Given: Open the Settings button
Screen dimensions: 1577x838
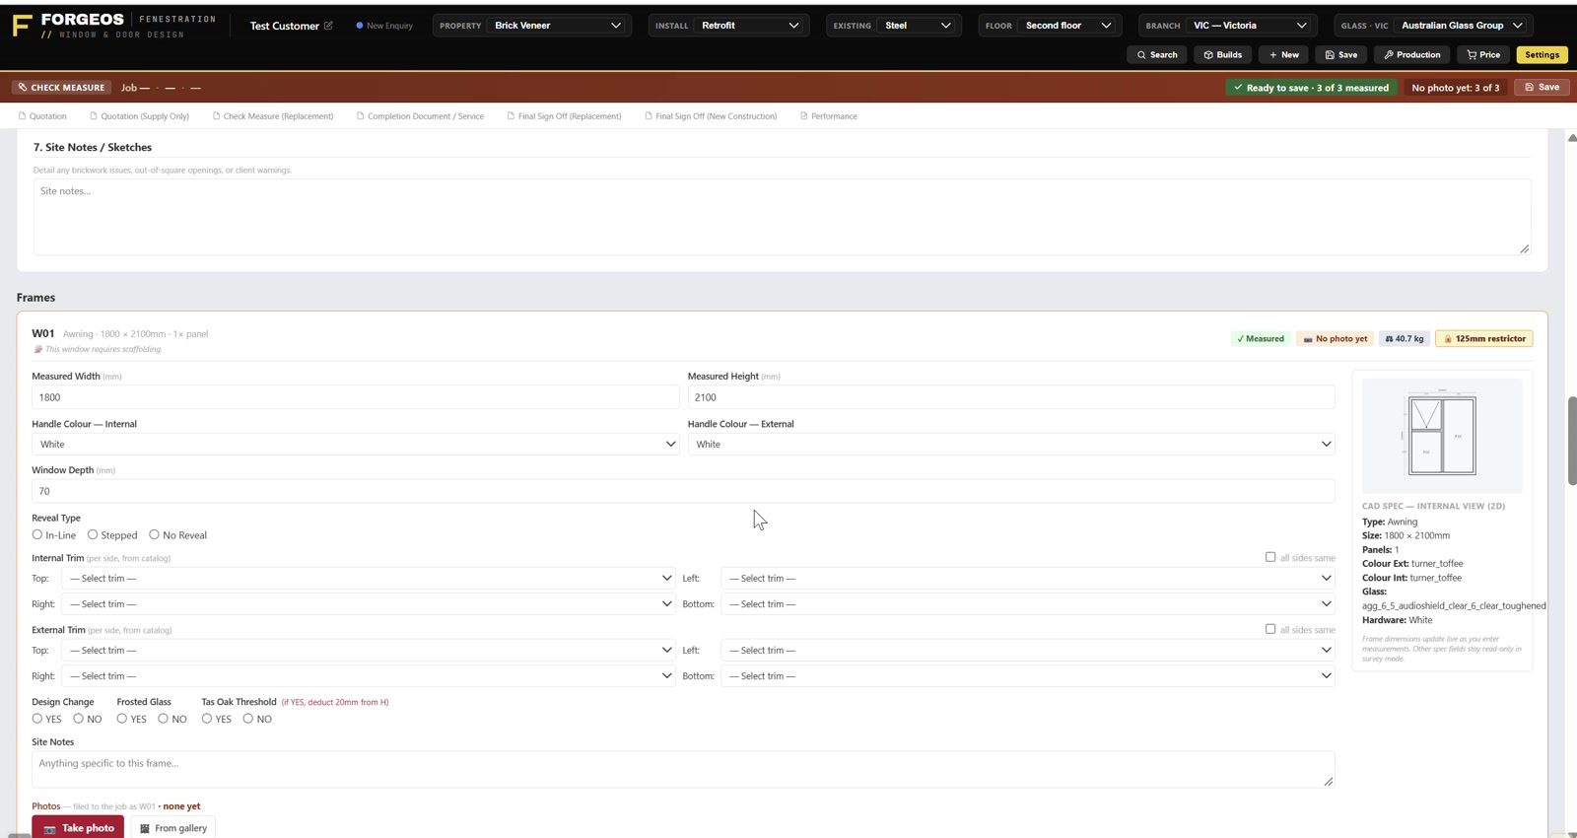Looking at the screenshot, I should (x=1542, y=55).
